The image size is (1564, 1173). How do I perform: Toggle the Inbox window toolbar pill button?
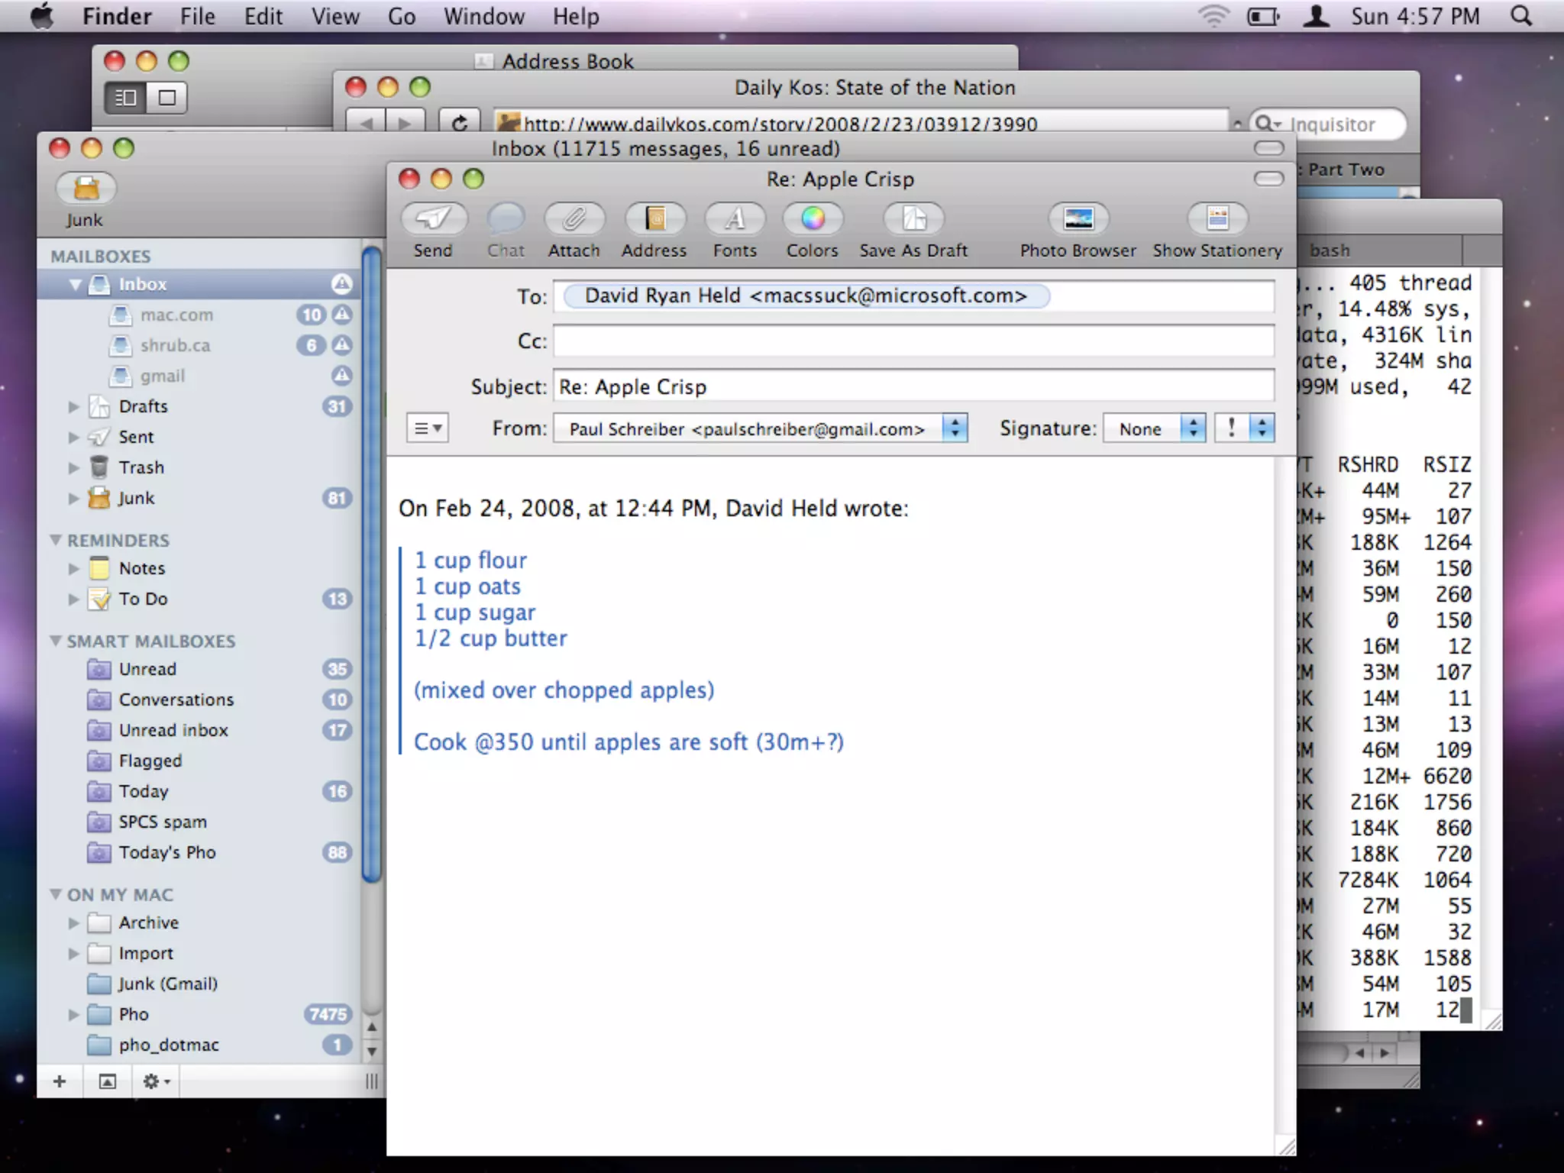pyautogui.click(x=1269, y=148)
